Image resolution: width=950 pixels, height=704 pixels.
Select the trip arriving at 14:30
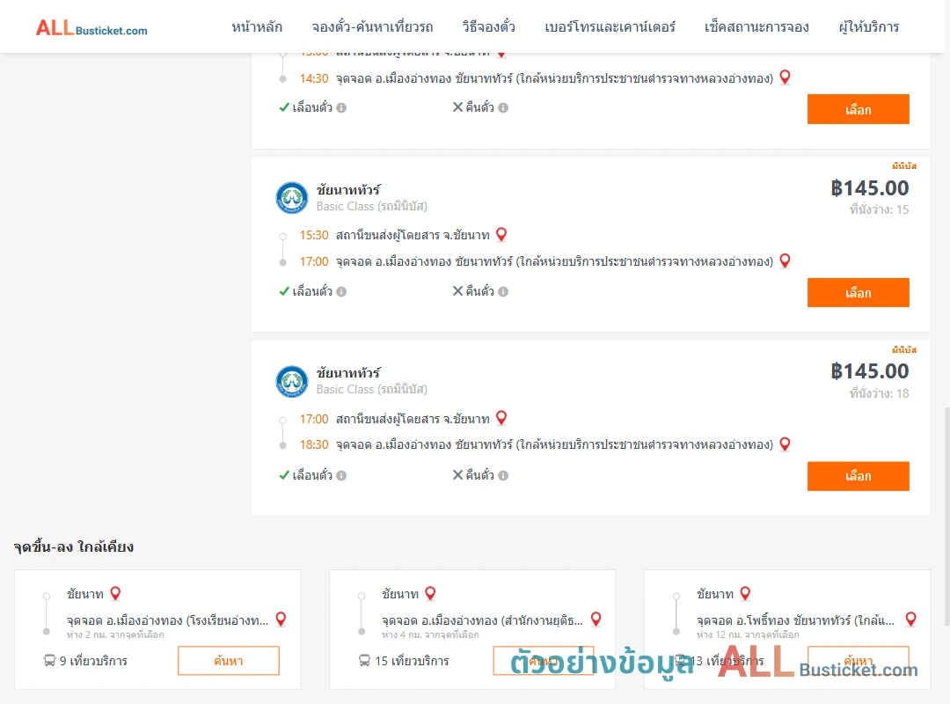pyautogui.click(x=858, y=109)
